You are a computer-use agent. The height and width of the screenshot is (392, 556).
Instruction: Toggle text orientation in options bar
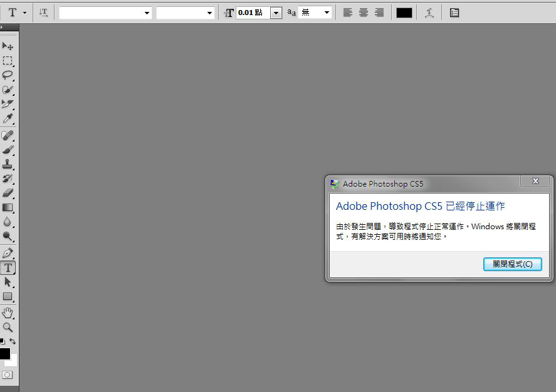[x=44, y=13]
